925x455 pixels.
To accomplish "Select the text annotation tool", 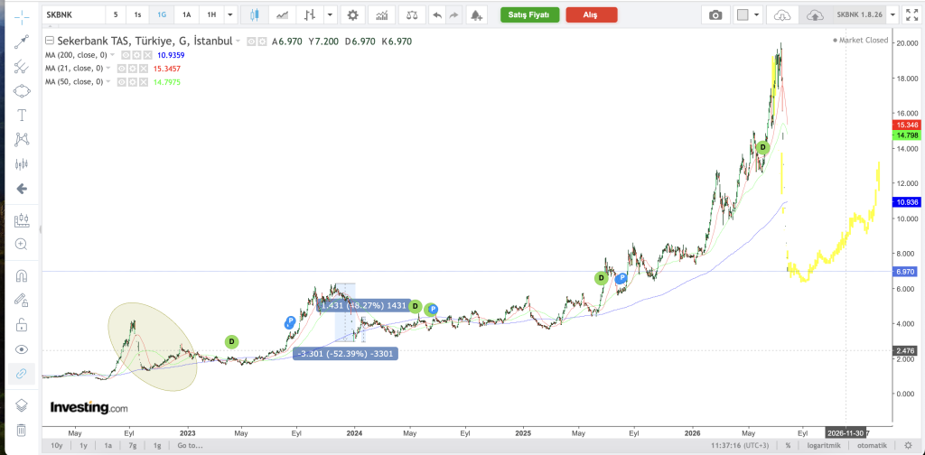I will point(22,115).
